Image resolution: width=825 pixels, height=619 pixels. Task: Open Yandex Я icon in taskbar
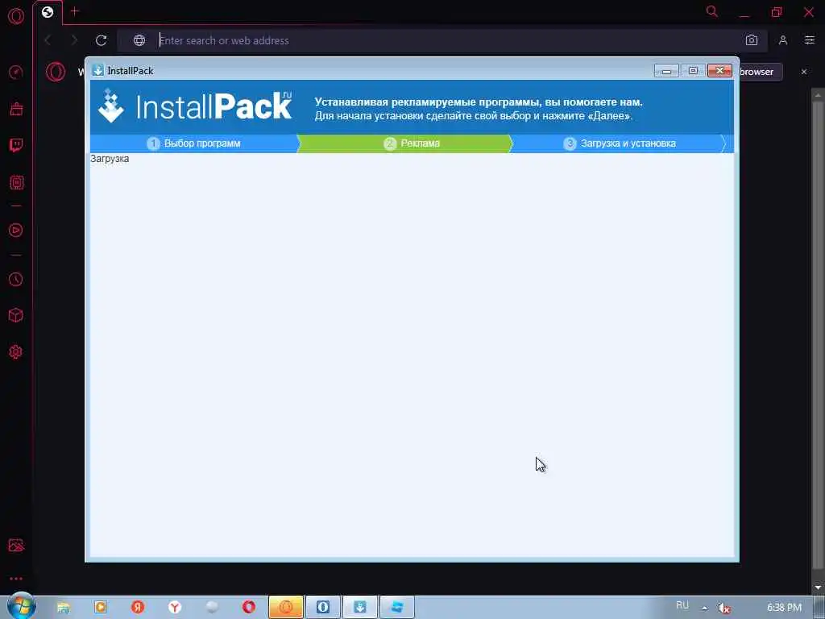[138, 607]
